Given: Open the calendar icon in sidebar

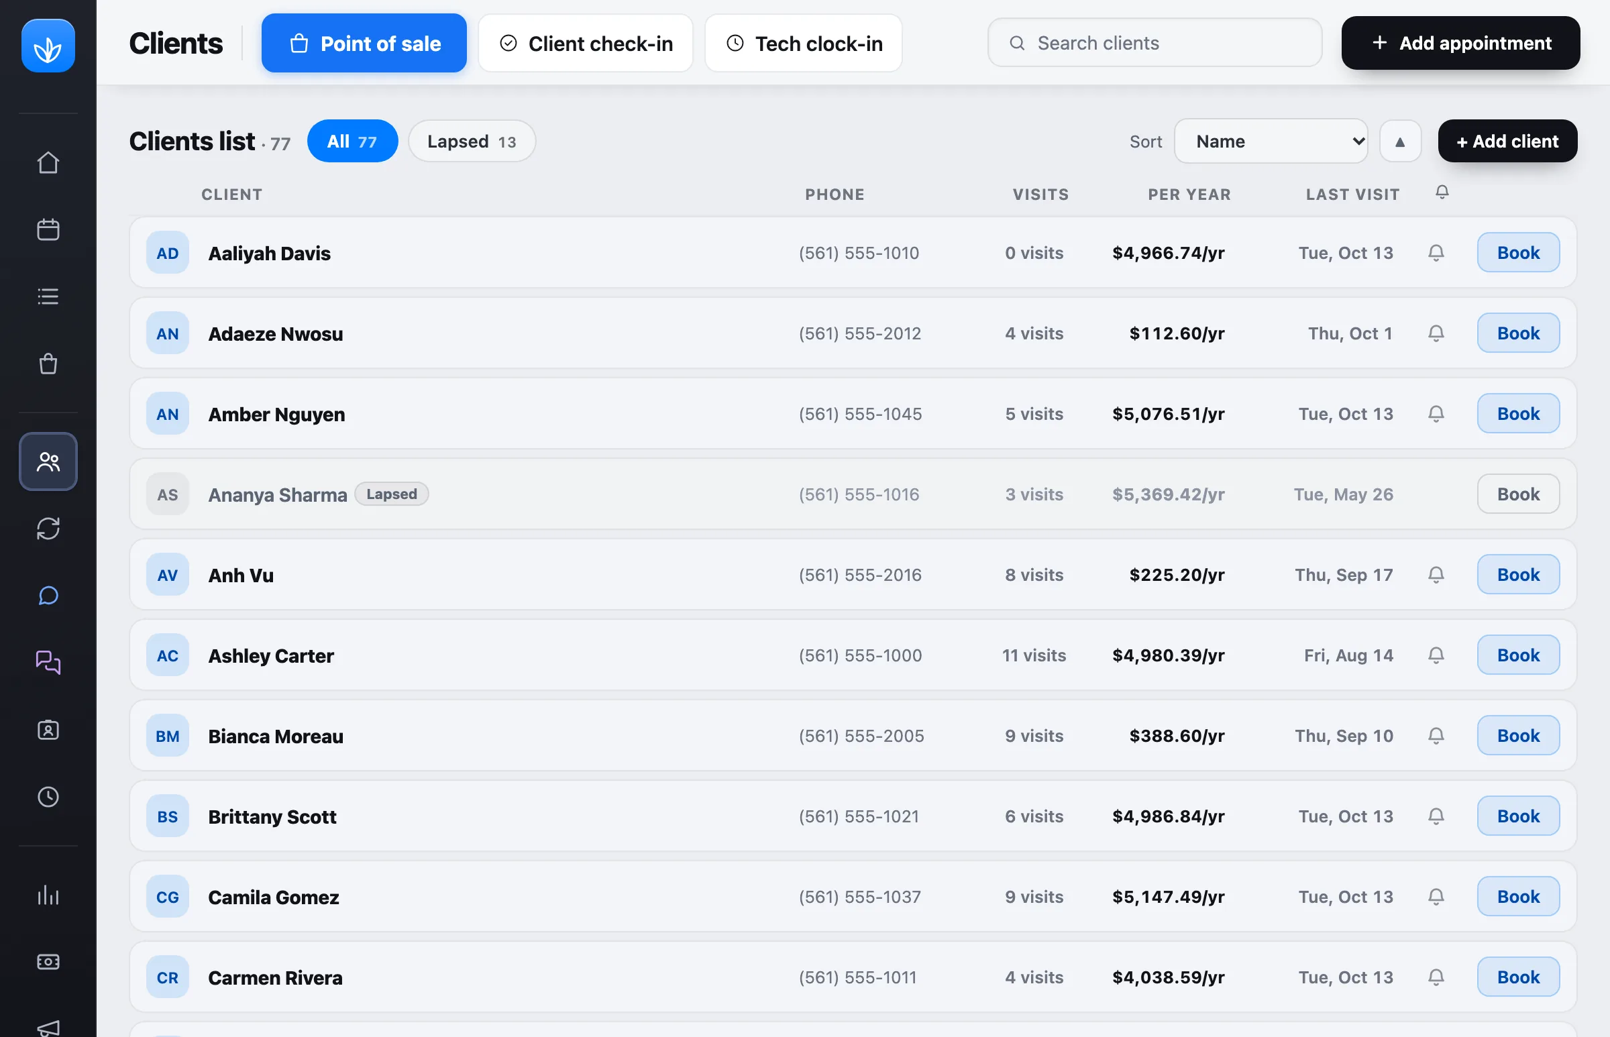Looking at the screenshot, I should (48, 229).
